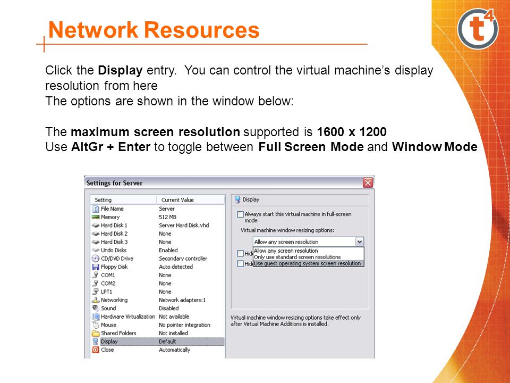The image size is (510, 383).
Task: Click the Floppy Disk icon
Action: coord(96,267)
